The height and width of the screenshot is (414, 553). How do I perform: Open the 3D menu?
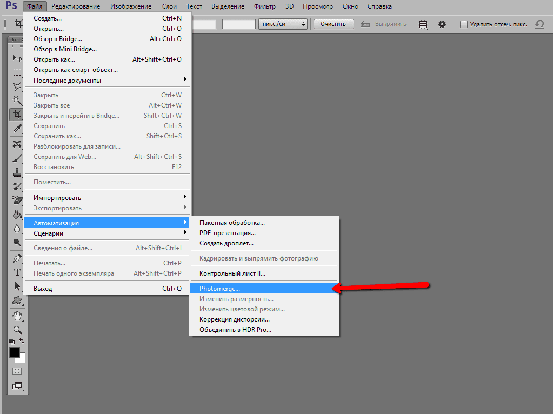point(290,6)
